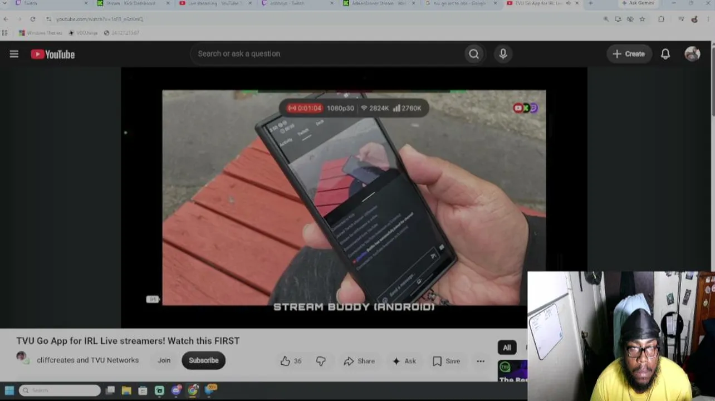Viewport: 715px width, 401px height.
Task: Subscribe to the channel
Action: 203,360
